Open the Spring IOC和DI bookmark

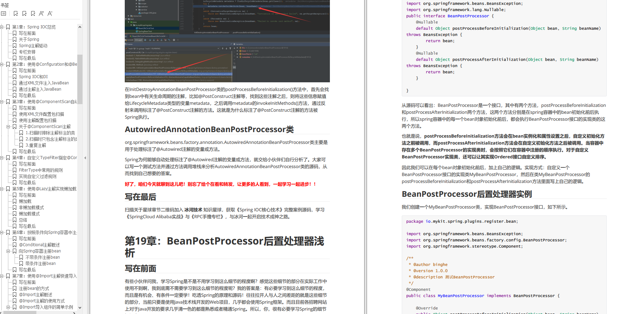coord(33,77)
